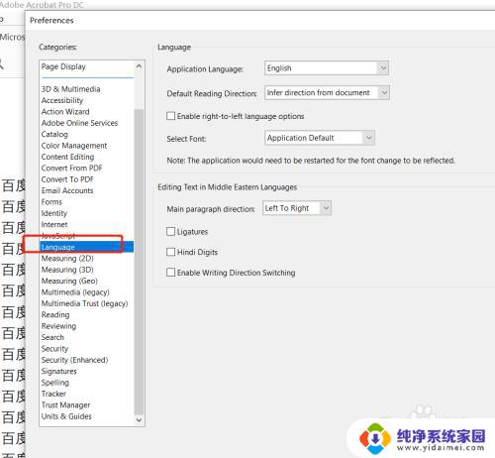Viewport: 495px width, 458px height.
Task: Select Spelling category
Action: pos(55,383)
